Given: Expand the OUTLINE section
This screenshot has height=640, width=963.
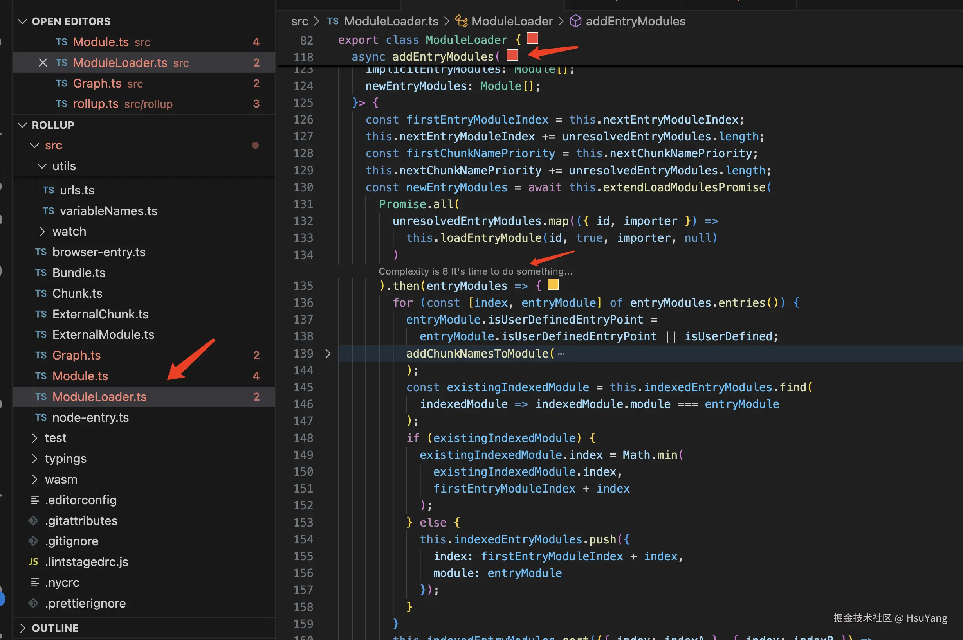Looking at the screenshot, I should pos(23,628).
